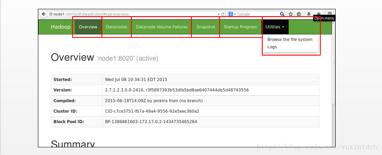Click the page vertical scrollbar

click(x=334, y=63)
